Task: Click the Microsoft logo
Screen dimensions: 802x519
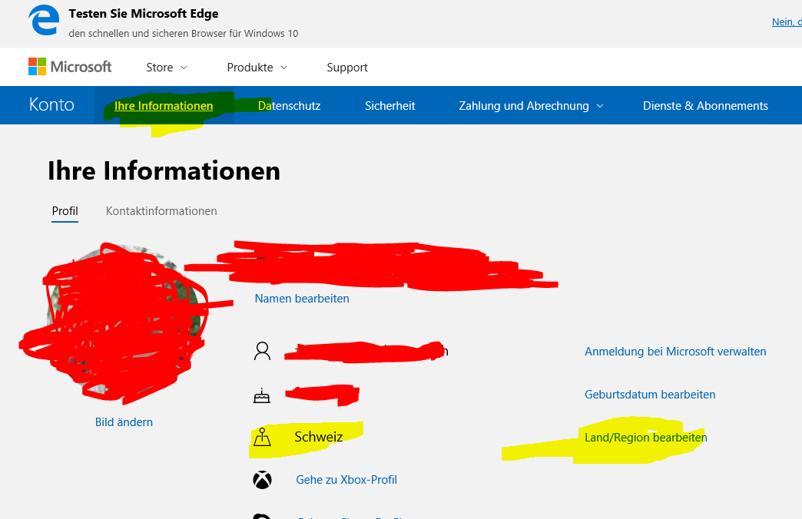Action: pyautogui.click(x=70, y=67)
